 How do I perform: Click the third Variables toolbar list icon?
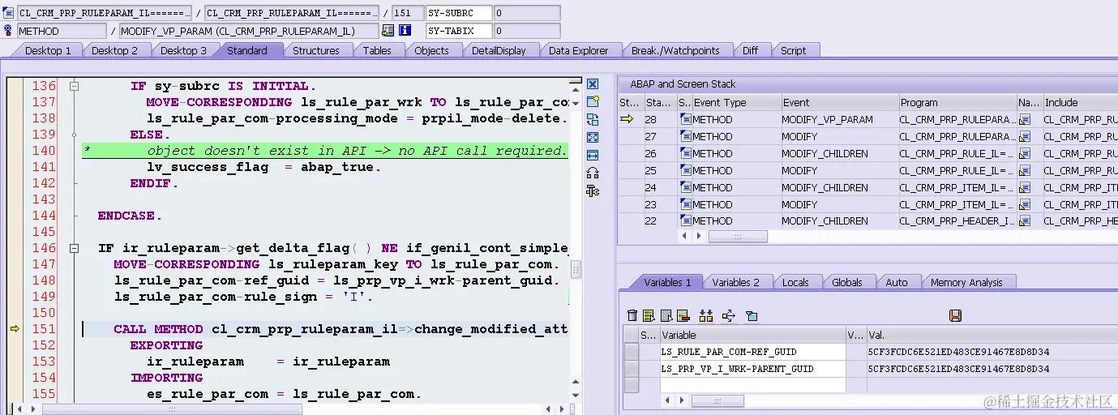pos(666,315)
